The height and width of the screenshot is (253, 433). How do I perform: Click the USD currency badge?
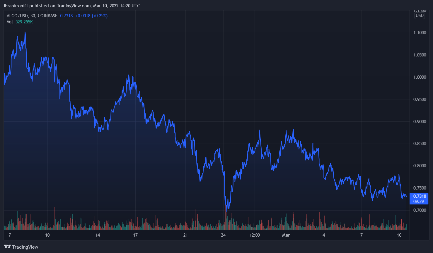tap(420, 16)
